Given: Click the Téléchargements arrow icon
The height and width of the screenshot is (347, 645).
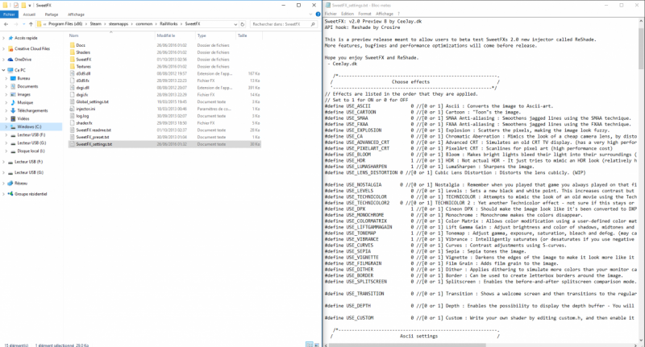Looking at the screenshot, I should point(13,110).
